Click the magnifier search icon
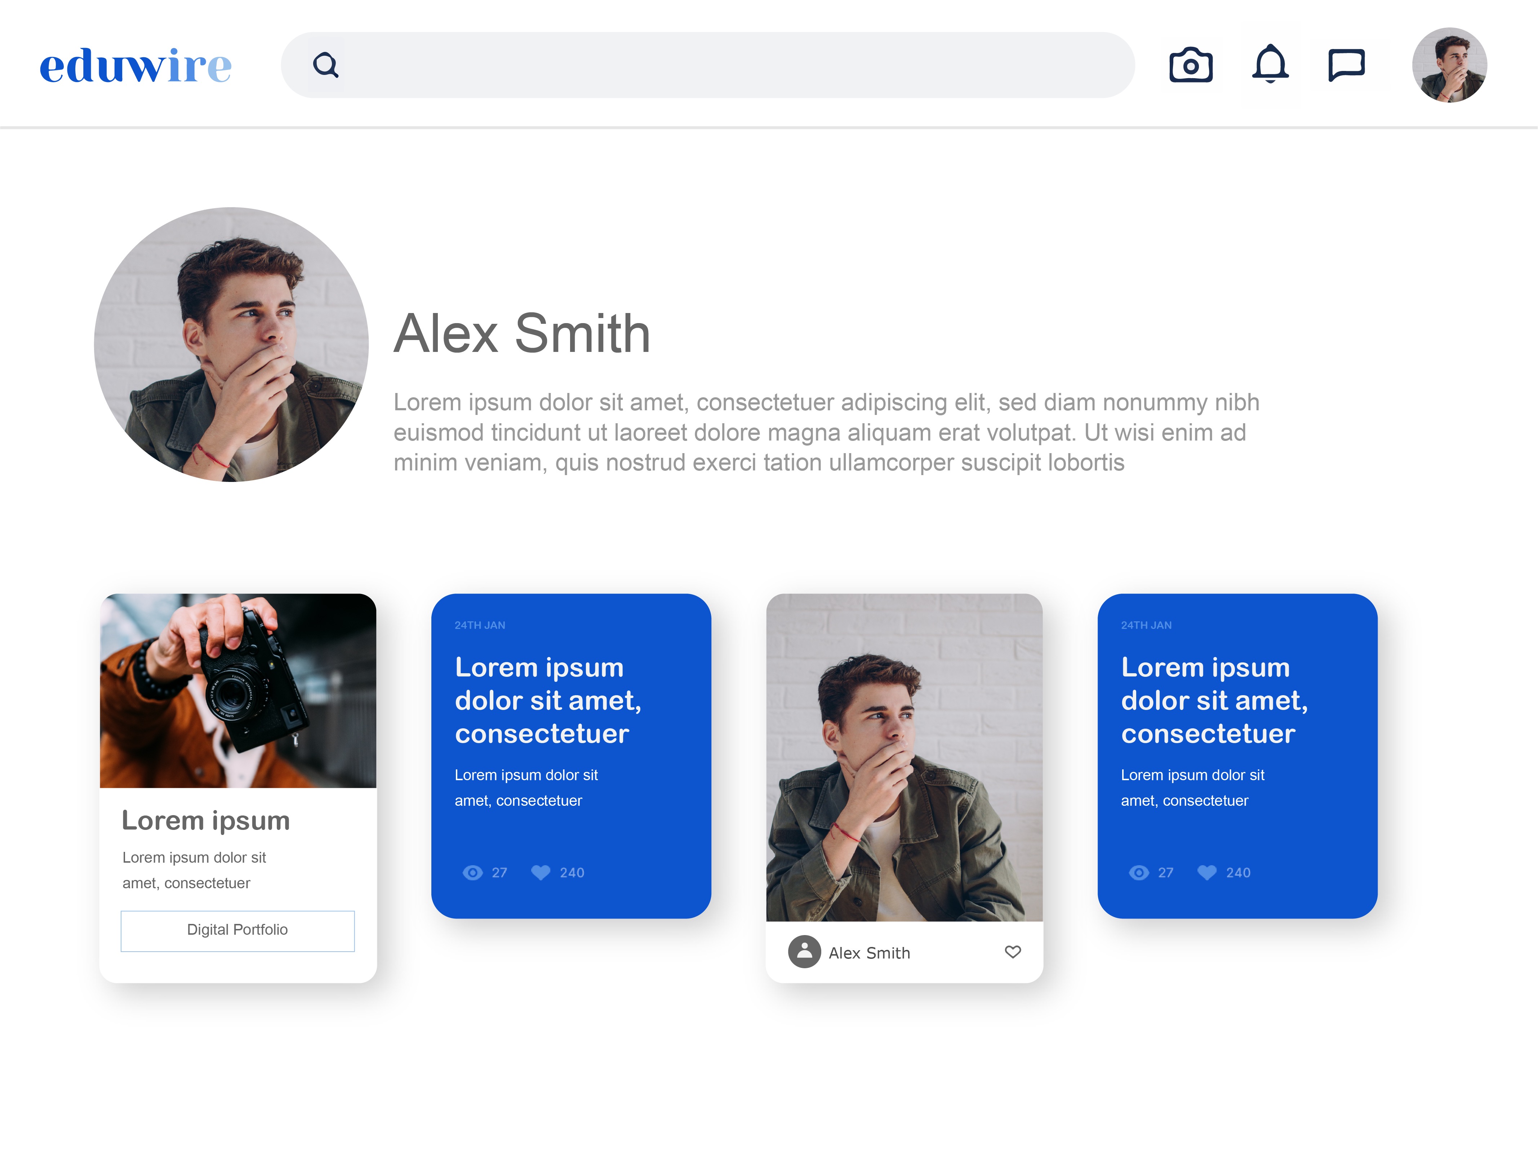This screenshot has height=1153, width=1538. click(x=325, y=65)
